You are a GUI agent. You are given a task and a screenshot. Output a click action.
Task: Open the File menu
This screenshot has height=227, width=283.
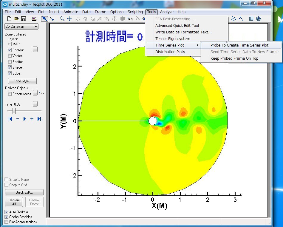point(8,12)
